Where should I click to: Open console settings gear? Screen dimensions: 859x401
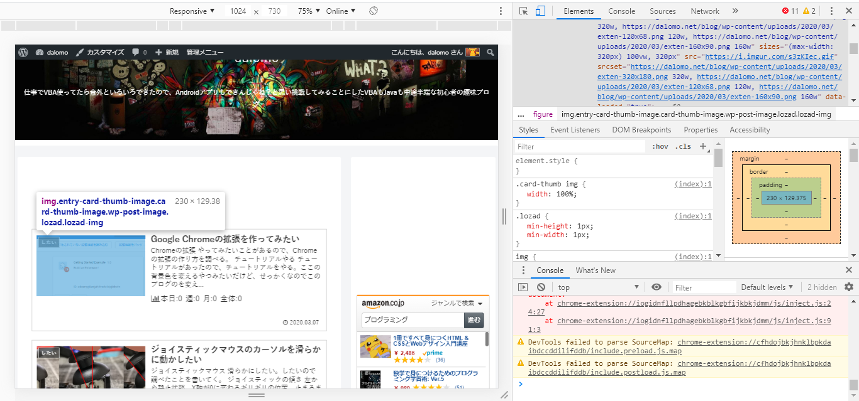pyautogui.click(x=849, y=287)
